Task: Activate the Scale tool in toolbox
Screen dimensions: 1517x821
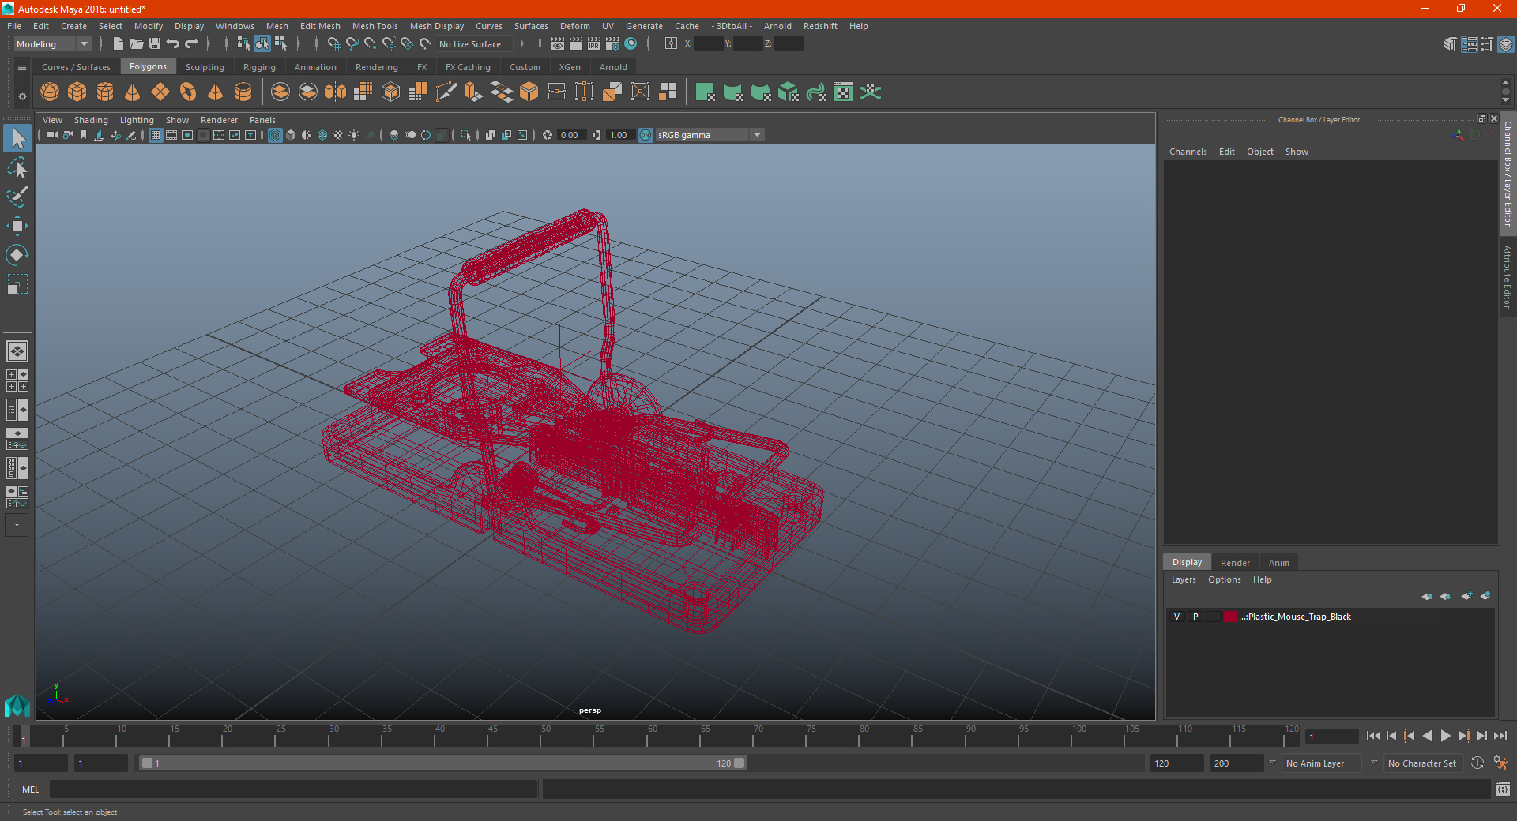Action: [x=17, y=284]
